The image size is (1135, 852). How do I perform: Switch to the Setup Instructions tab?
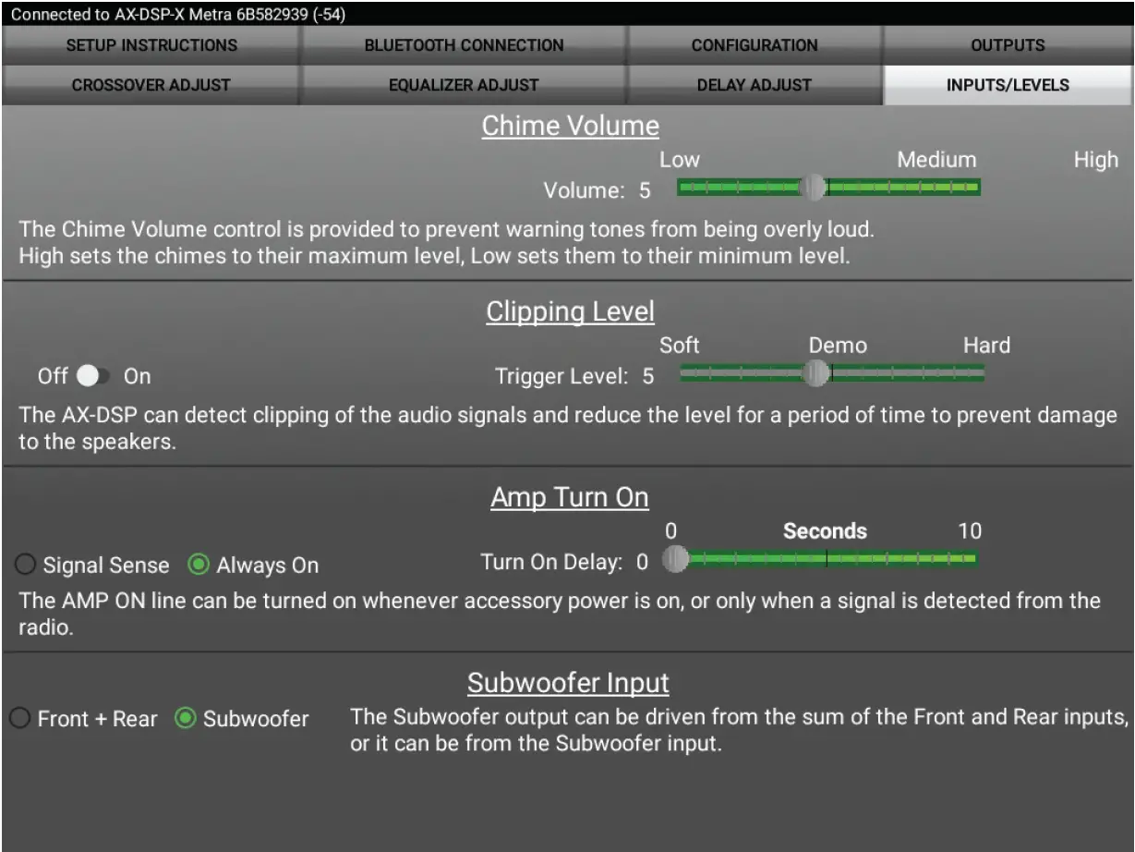pyautogui.click(x=151, y=44)
